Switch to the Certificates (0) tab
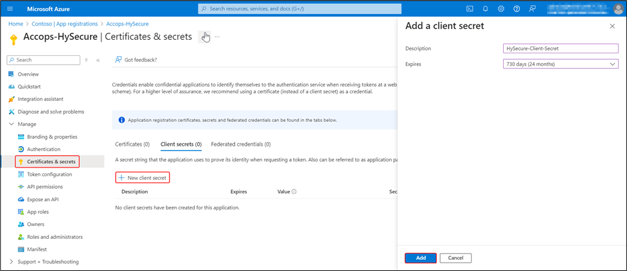The height and width of the screenshot is (271, 627). click(132, 144)
